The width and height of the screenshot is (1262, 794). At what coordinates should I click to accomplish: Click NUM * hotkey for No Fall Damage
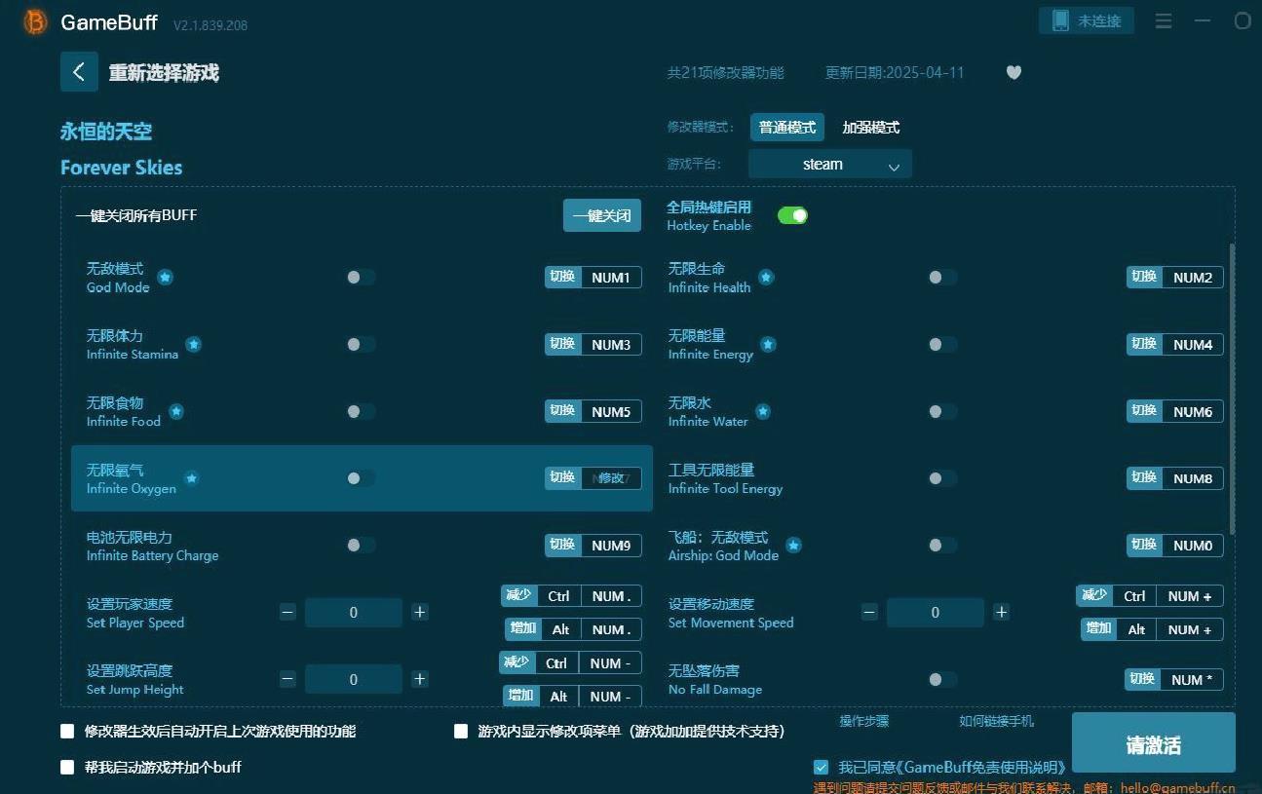(x=1192, y=680)
